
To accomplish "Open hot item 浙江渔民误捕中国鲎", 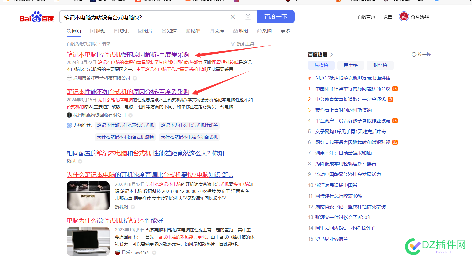I will pos(336,185).
